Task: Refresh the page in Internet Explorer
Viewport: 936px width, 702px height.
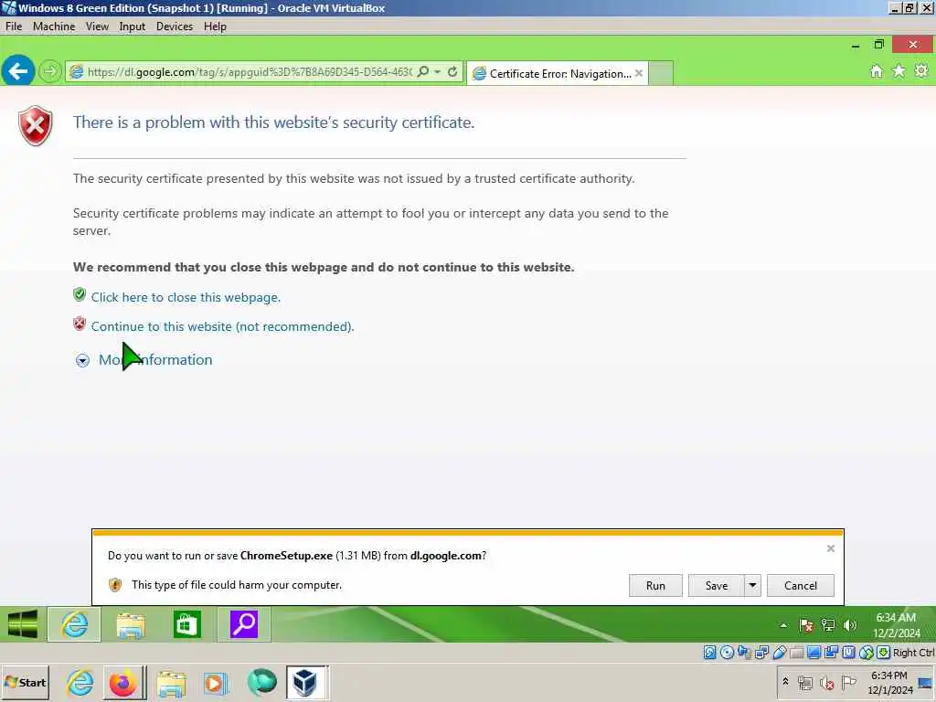Action: tap(452, 71)
